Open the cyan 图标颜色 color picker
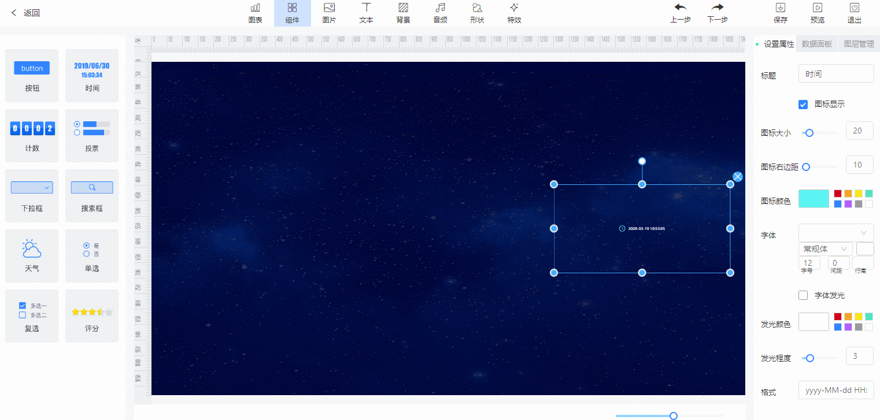This screenshot has width=880, height=420. 814,199
